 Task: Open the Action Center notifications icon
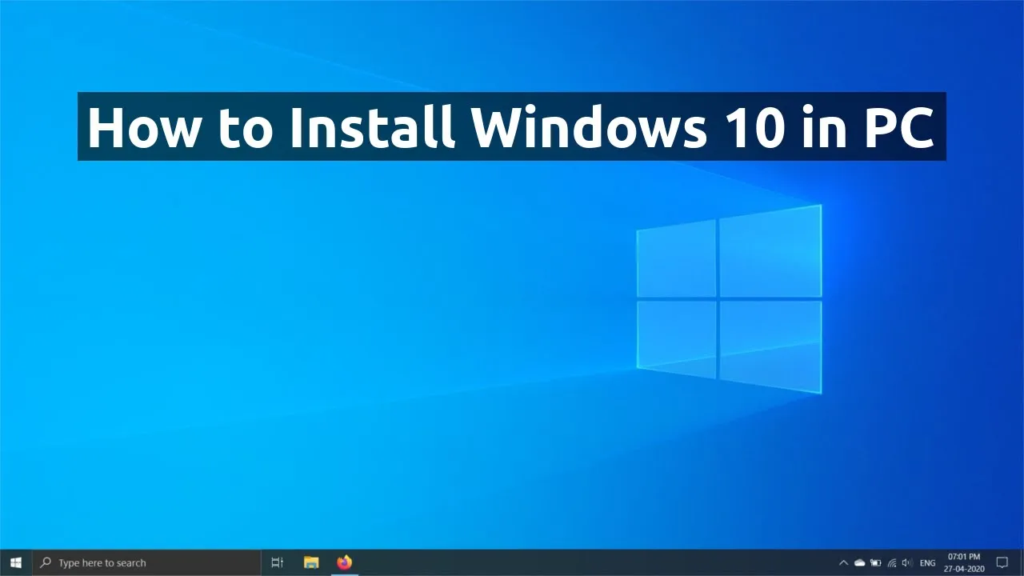(x=1002, y=562)
